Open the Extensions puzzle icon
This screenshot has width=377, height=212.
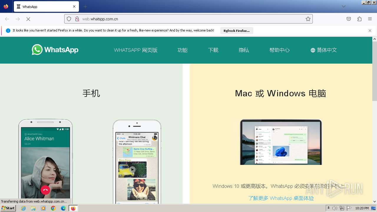click(x=359, y=19)
